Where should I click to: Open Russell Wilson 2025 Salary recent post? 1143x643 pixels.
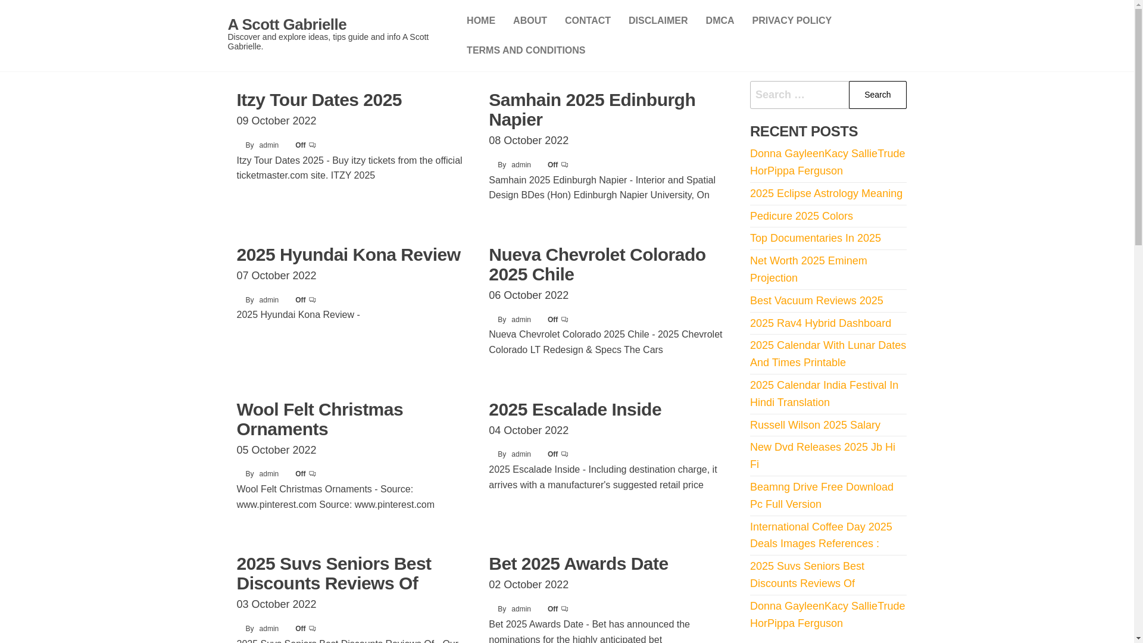coord(815,425)
